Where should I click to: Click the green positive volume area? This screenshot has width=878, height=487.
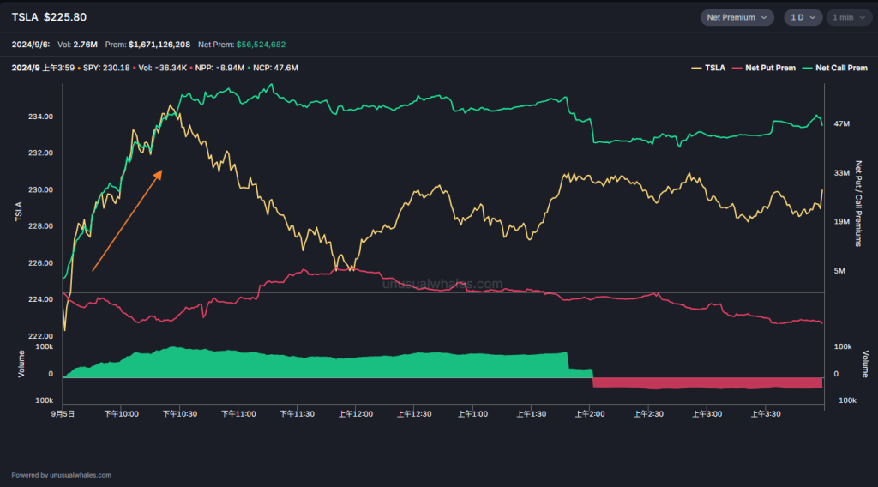(326, 364)
